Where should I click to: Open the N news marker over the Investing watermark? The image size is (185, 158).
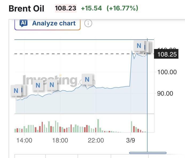pyautogui.click(x=87, y=79)
